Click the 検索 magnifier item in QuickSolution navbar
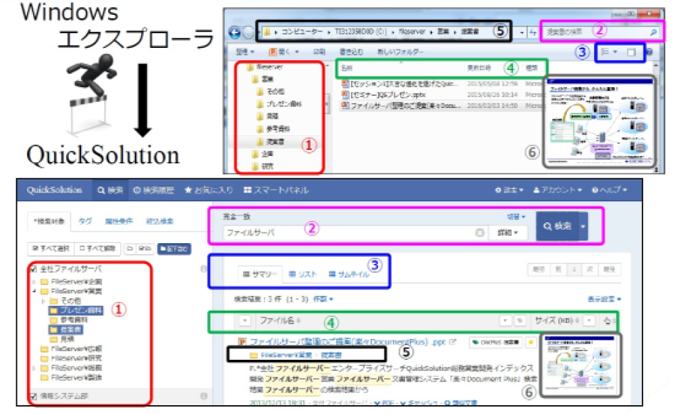675x414 pixels. click(110, 190)
